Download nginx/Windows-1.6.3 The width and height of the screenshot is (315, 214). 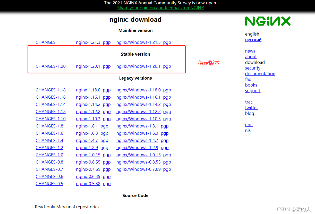pyautogui.click(x=137, y=133)
